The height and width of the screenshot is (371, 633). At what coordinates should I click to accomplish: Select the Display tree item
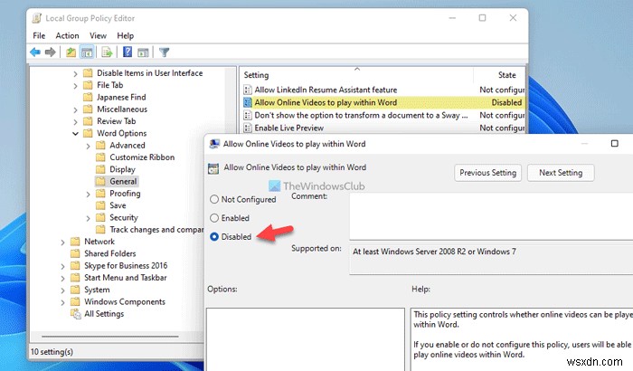[x=122, y=169]
